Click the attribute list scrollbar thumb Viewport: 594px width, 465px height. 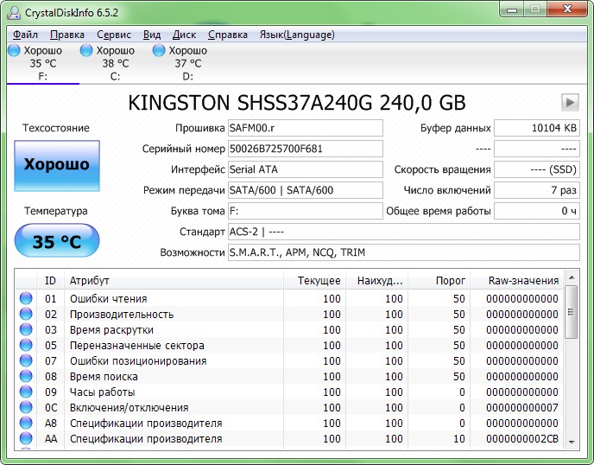(x=572, y=312)
